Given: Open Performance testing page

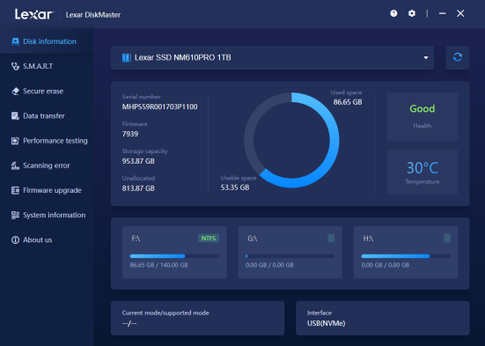Looking at the screenshot, I should (x=47, y=141).
